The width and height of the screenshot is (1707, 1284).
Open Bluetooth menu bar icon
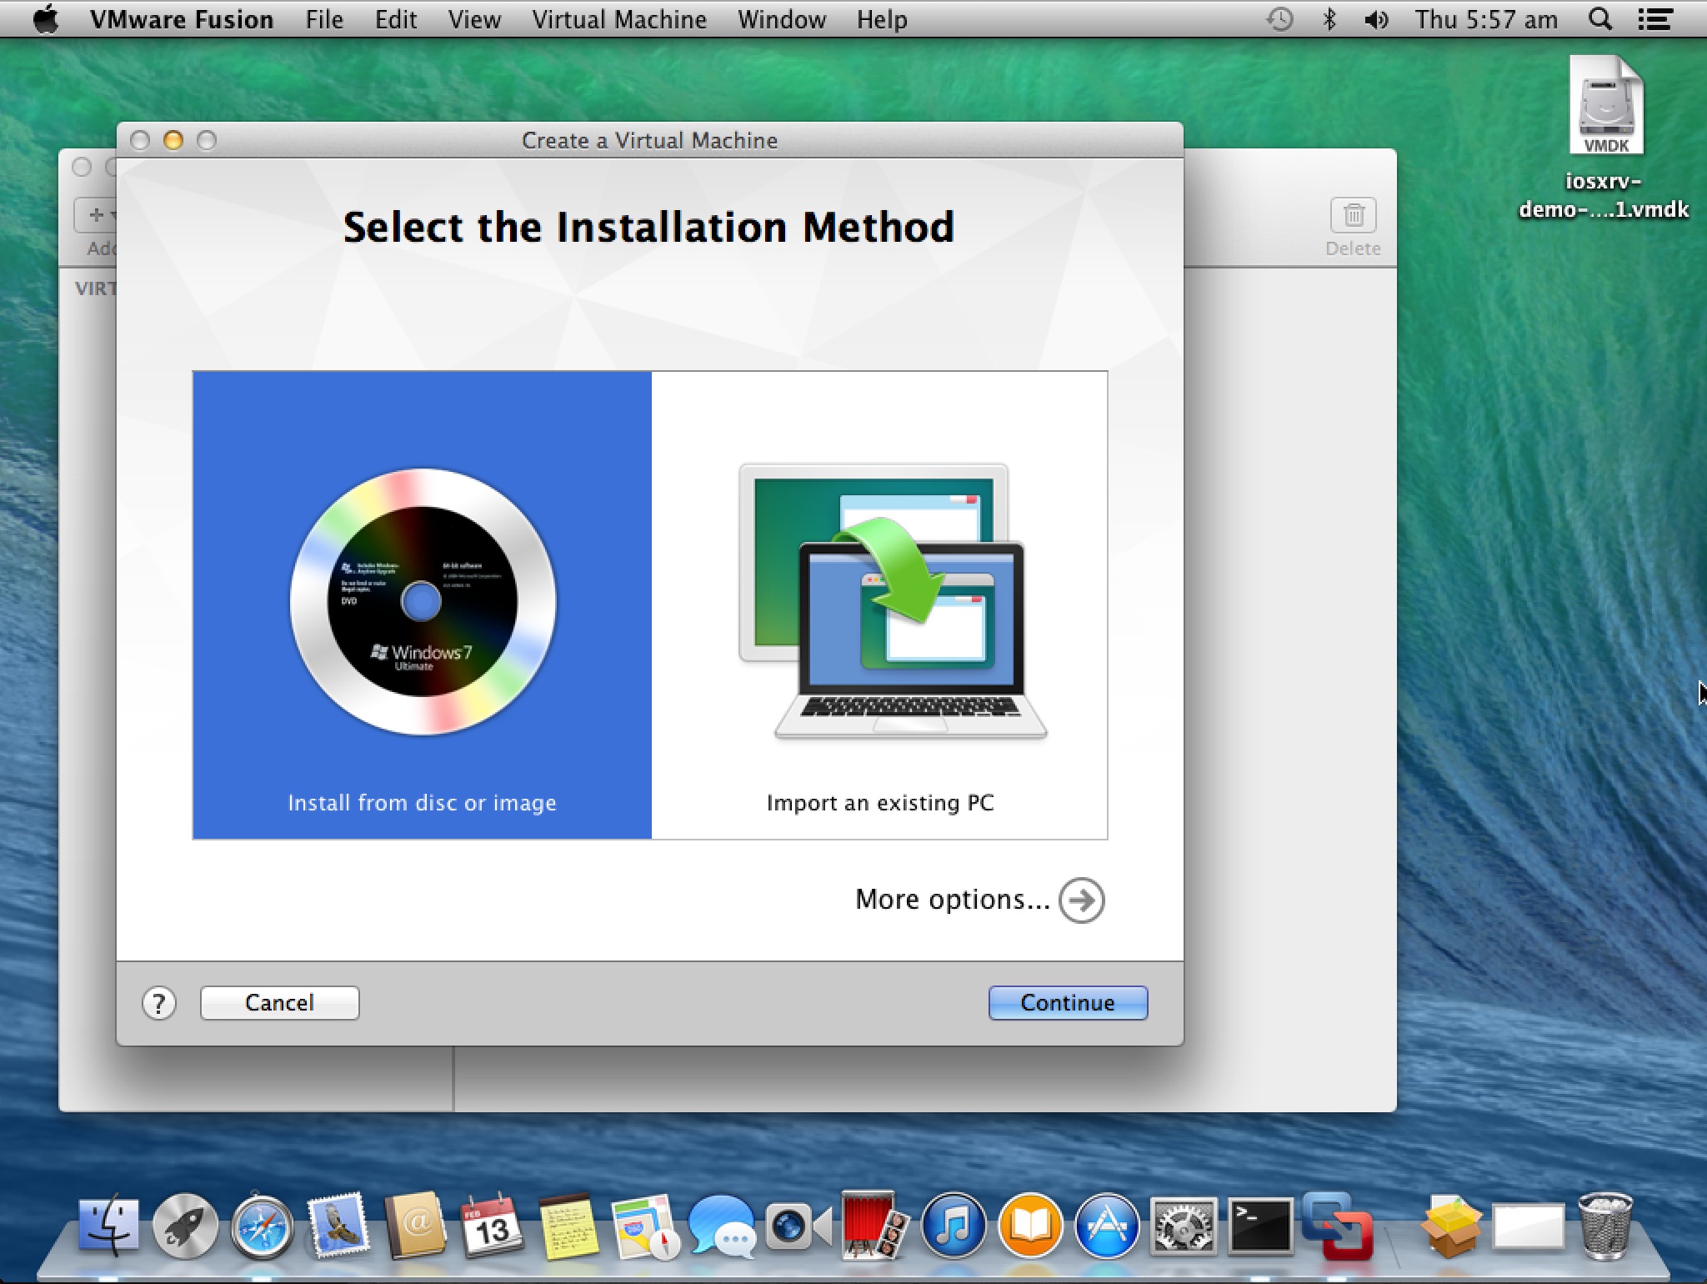coord(1329,18)
